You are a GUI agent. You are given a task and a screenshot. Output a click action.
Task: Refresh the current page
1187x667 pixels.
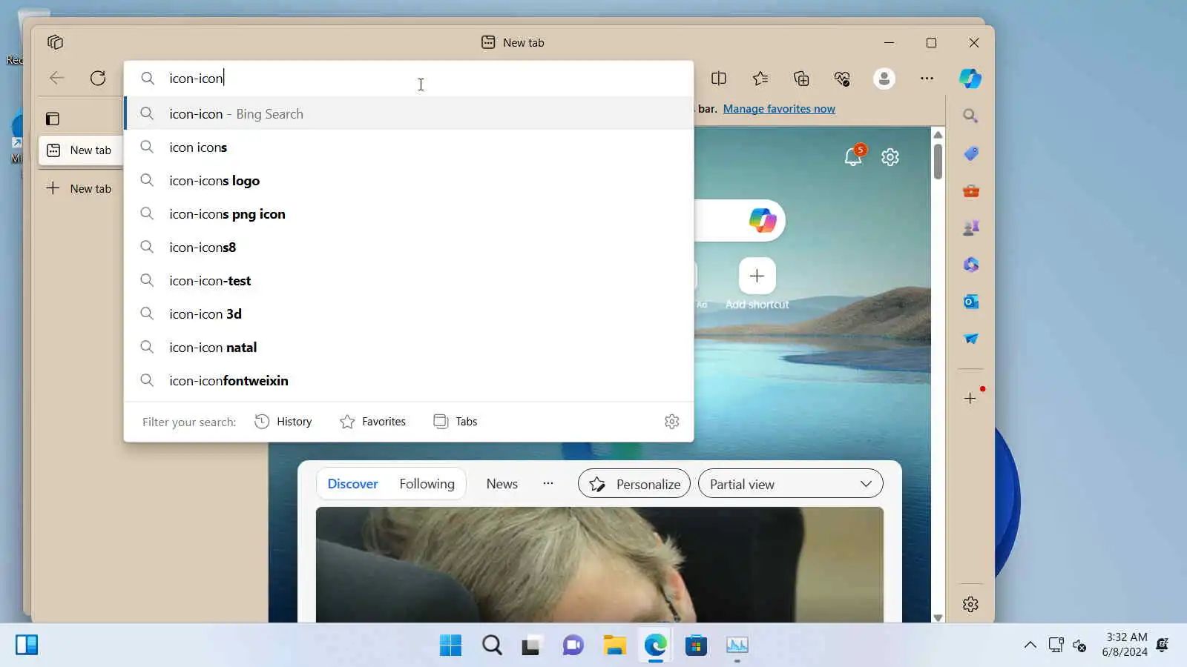tap(98, 78)
